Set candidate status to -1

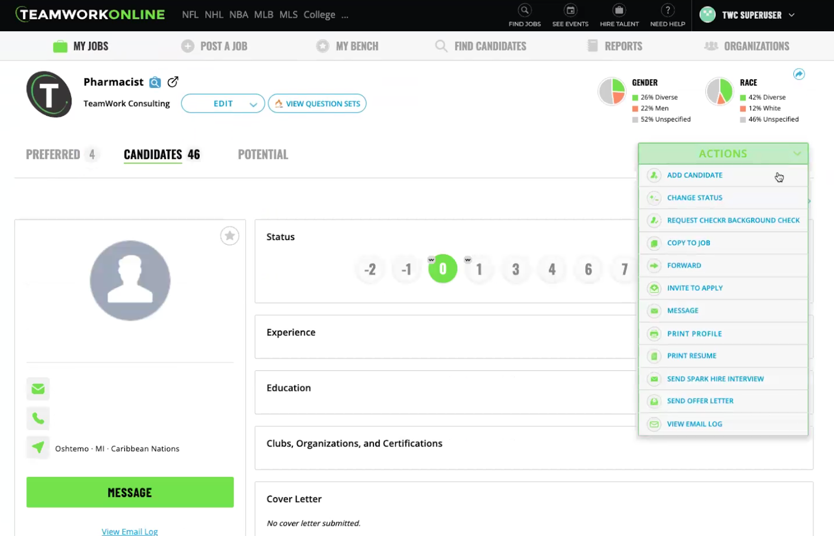[406, 269]
